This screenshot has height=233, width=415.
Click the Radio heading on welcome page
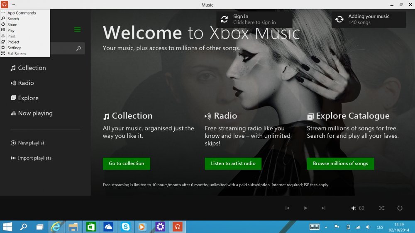(221, 115)
